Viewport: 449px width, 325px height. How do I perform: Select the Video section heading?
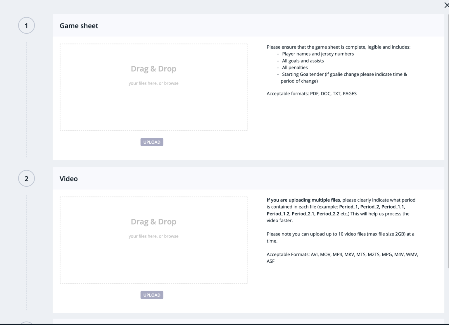[69, 179]
